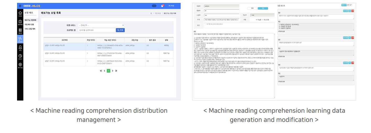Click the blue 조회 search button
This screenshot has width=371, height=133.
(120, 30)
